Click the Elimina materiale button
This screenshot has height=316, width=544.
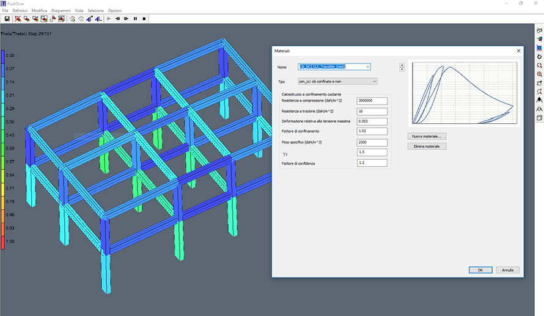[427, 146]
